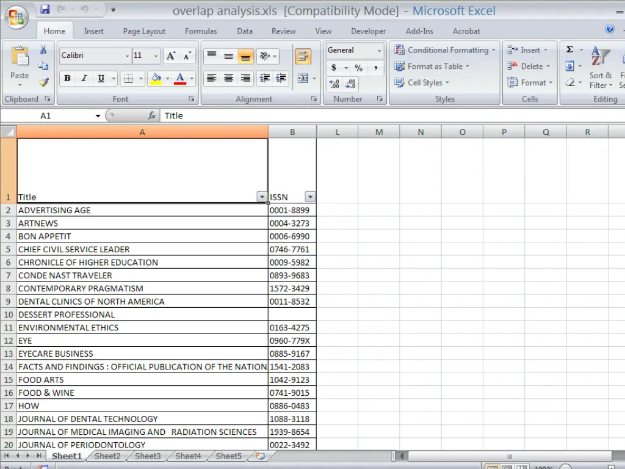
Task: Open Customize Quick Access Toolbar arrow
Action: coord(113,10)
